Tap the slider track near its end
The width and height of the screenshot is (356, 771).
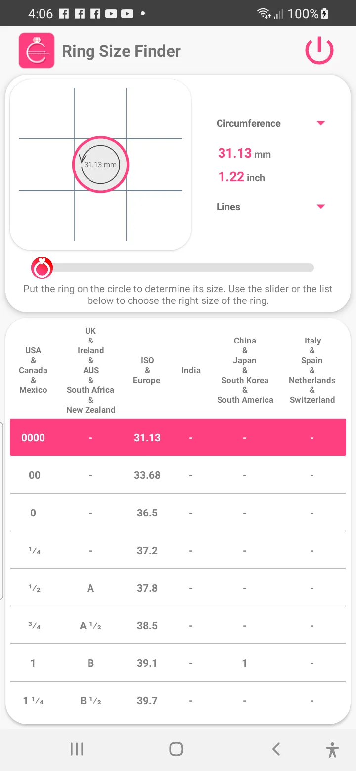tap(304, 268)
